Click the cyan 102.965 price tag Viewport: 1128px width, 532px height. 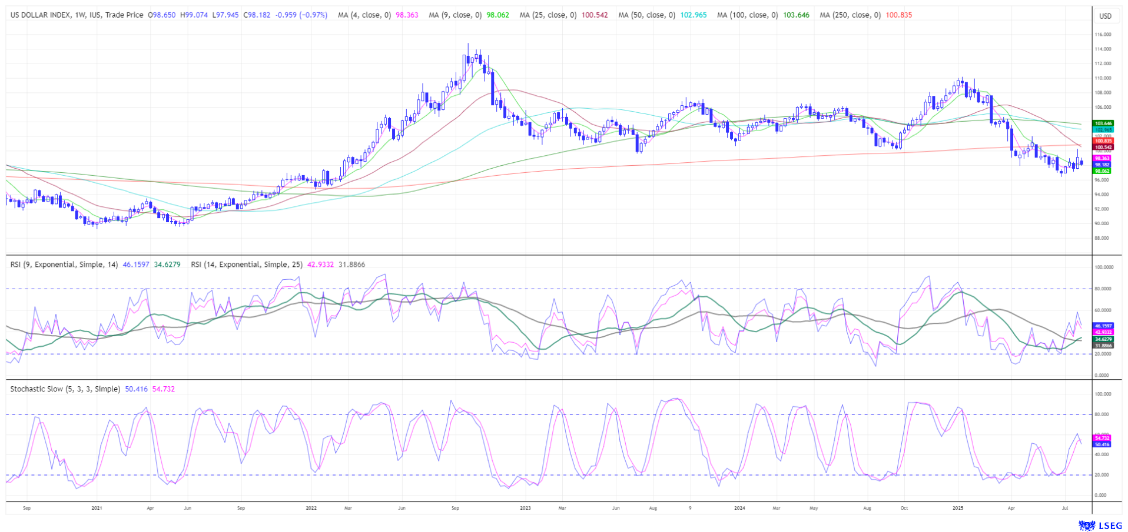tap(1103, 129)
